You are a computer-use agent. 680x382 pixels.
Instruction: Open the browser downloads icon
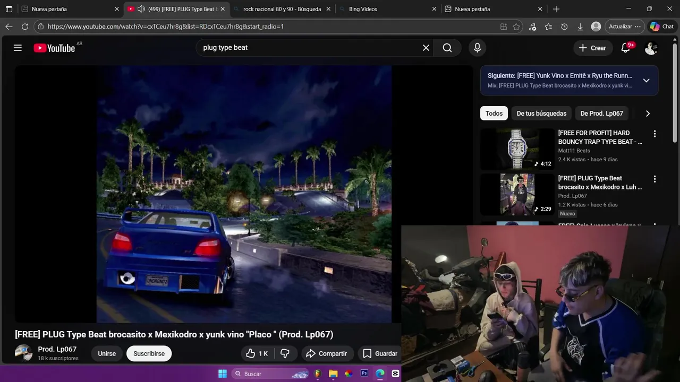(x=580, y=27)
